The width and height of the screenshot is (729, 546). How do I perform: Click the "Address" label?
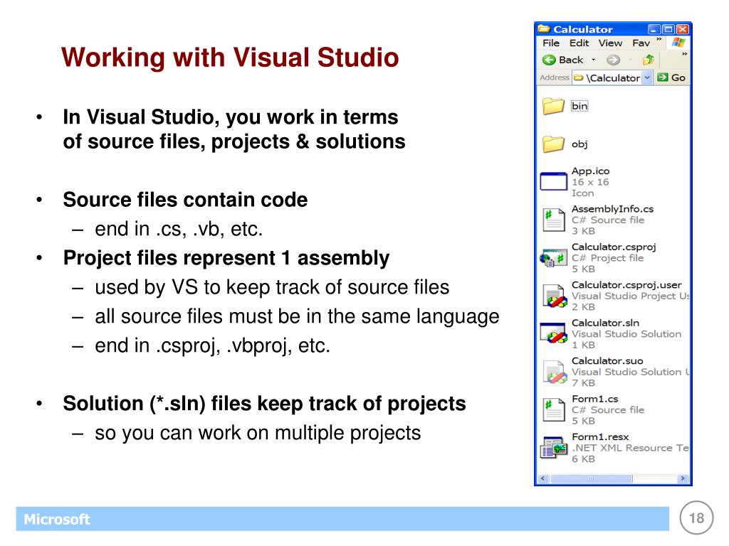tap(554, 77)
